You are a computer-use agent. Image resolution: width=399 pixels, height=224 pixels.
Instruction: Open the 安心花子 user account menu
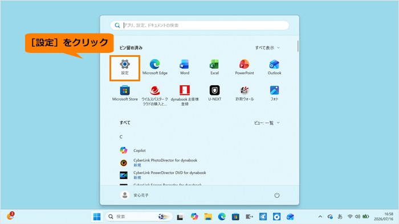click(x=135, y=195)
